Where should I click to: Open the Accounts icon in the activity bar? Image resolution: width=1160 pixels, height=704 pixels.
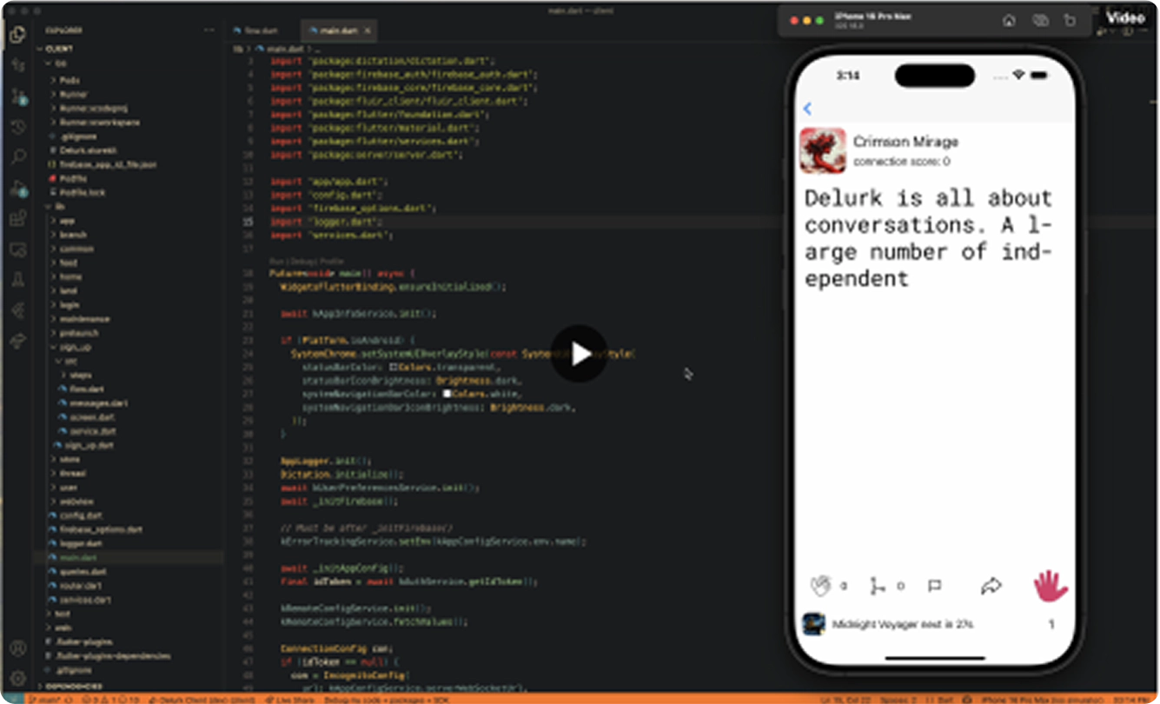18,648
